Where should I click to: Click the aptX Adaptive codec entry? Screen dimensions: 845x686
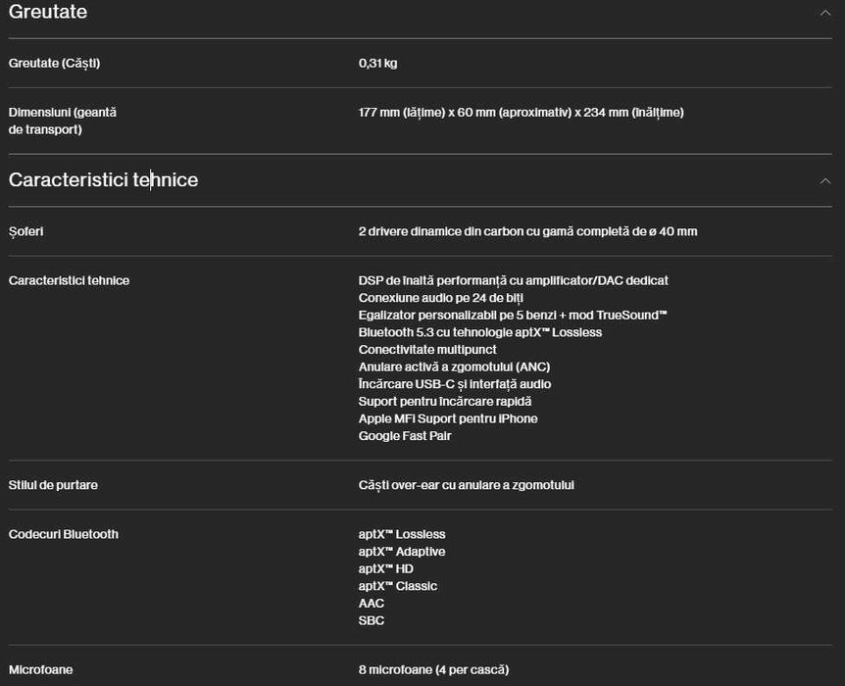[x=401, y=552]
